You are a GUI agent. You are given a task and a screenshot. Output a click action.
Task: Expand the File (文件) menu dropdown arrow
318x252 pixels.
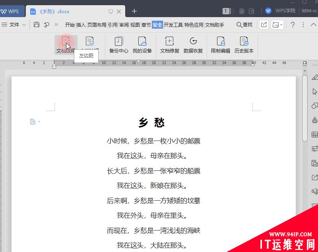pyautogui.click(x=24, y=25)
